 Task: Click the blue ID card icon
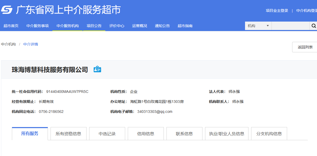[x=97, y=69]
